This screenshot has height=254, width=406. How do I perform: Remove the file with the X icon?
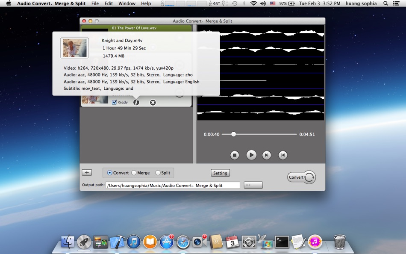point(153,102)
